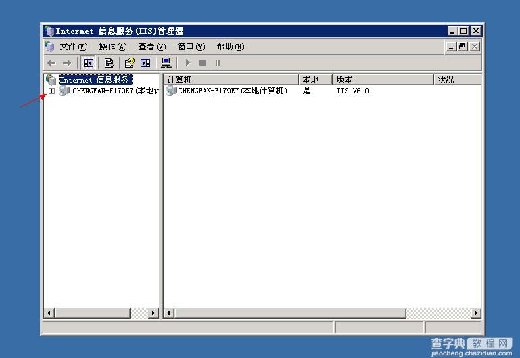
Task: Click the Pause service toolbar icon
Action: [x=218, y=63]
